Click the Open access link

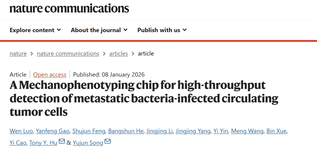[50, 74]
